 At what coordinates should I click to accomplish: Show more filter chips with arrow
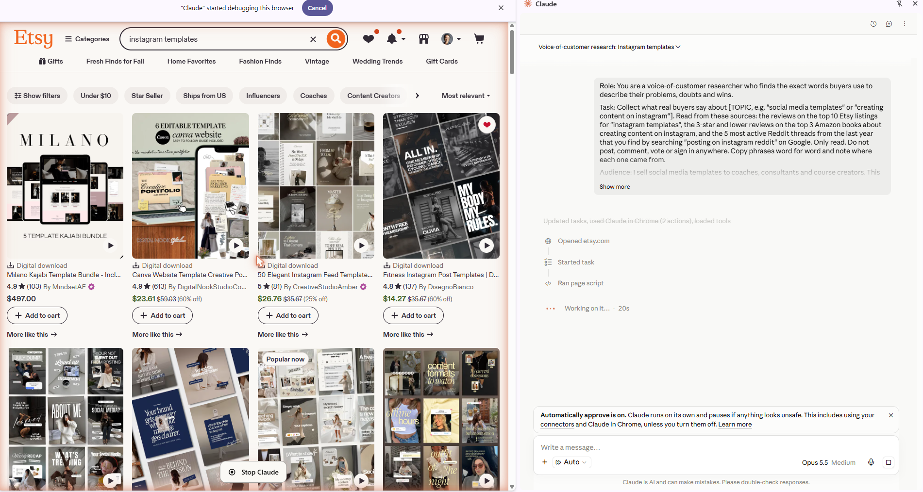[417, 96]
